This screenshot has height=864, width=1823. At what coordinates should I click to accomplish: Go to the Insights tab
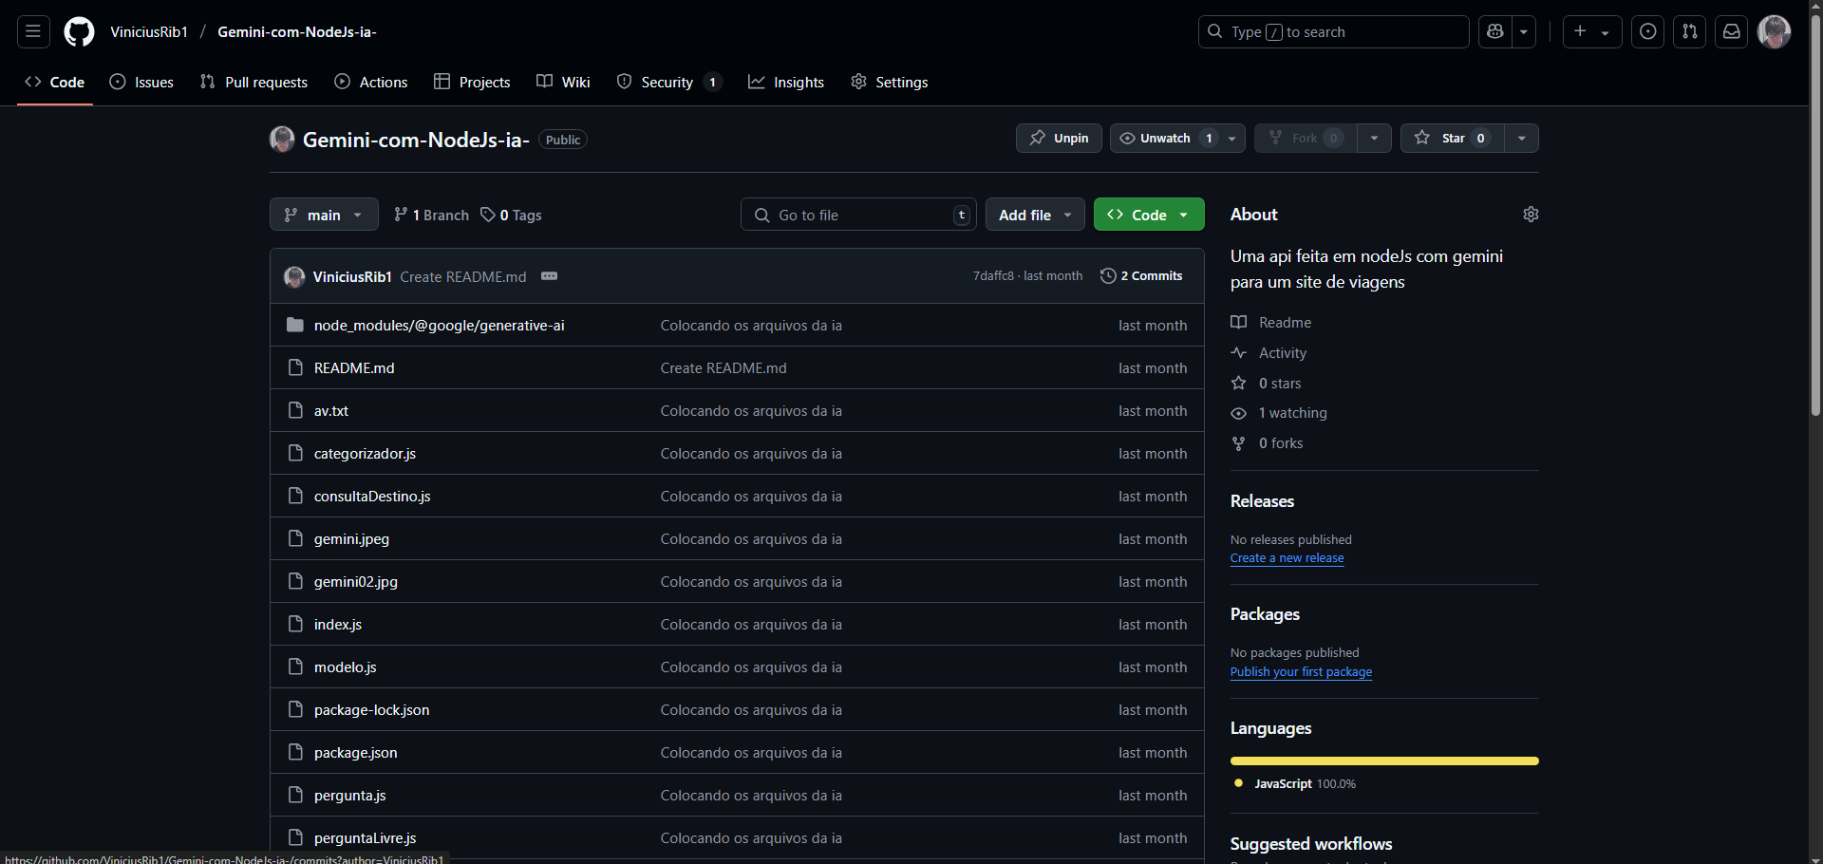point(786,83)
